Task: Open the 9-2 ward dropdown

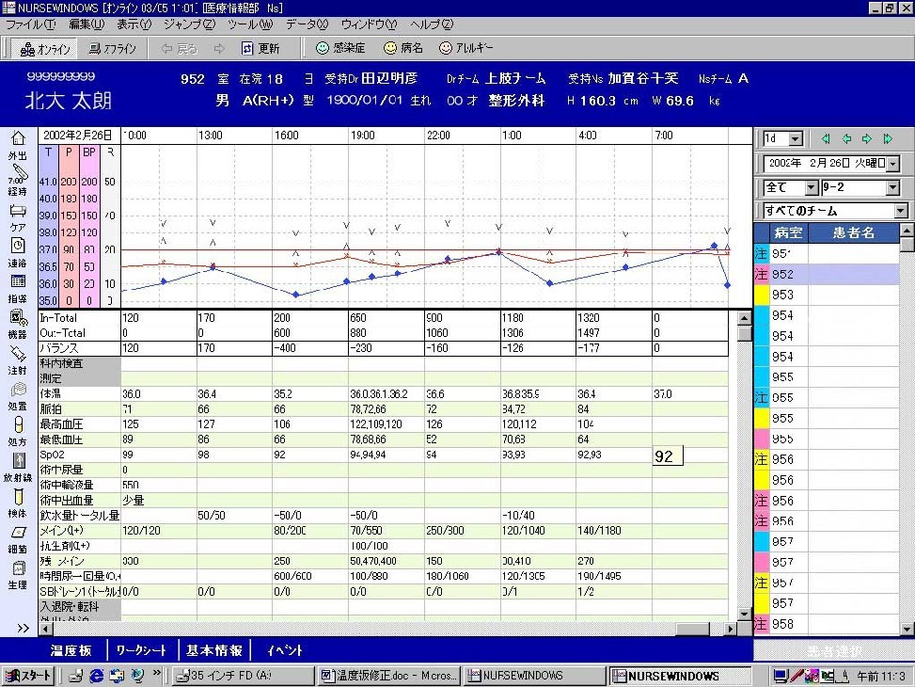Action: point(892,188)
